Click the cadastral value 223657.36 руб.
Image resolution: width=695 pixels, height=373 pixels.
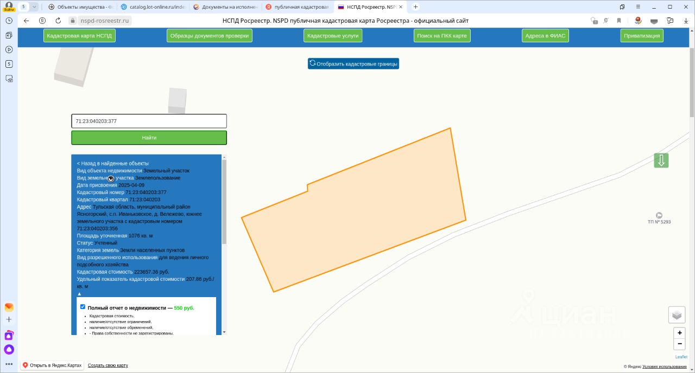click(151, 272)
